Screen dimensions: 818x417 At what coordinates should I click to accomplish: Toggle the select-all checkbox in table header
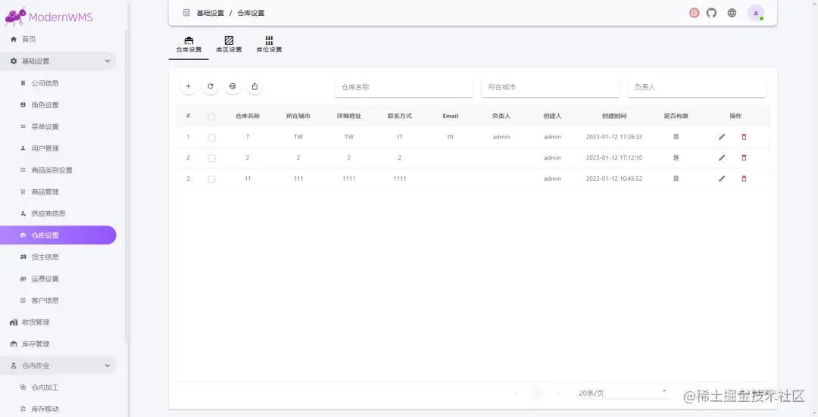pyautogui.click(x=211, y=117)
